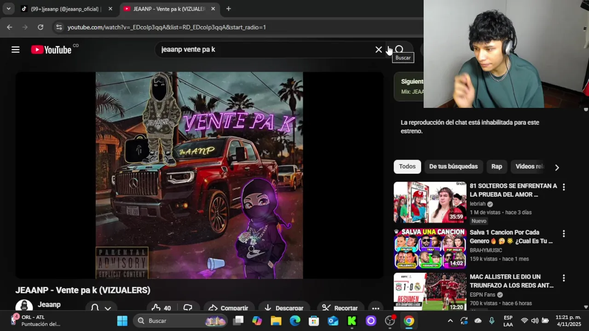Open Task View on the taskbar
The width and height of the screenshot is (589, 331).
tap(238, 321)
